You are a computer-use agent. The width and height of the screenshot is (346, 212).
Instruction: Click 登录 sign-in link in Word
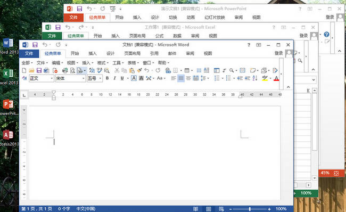pos(278,53)
